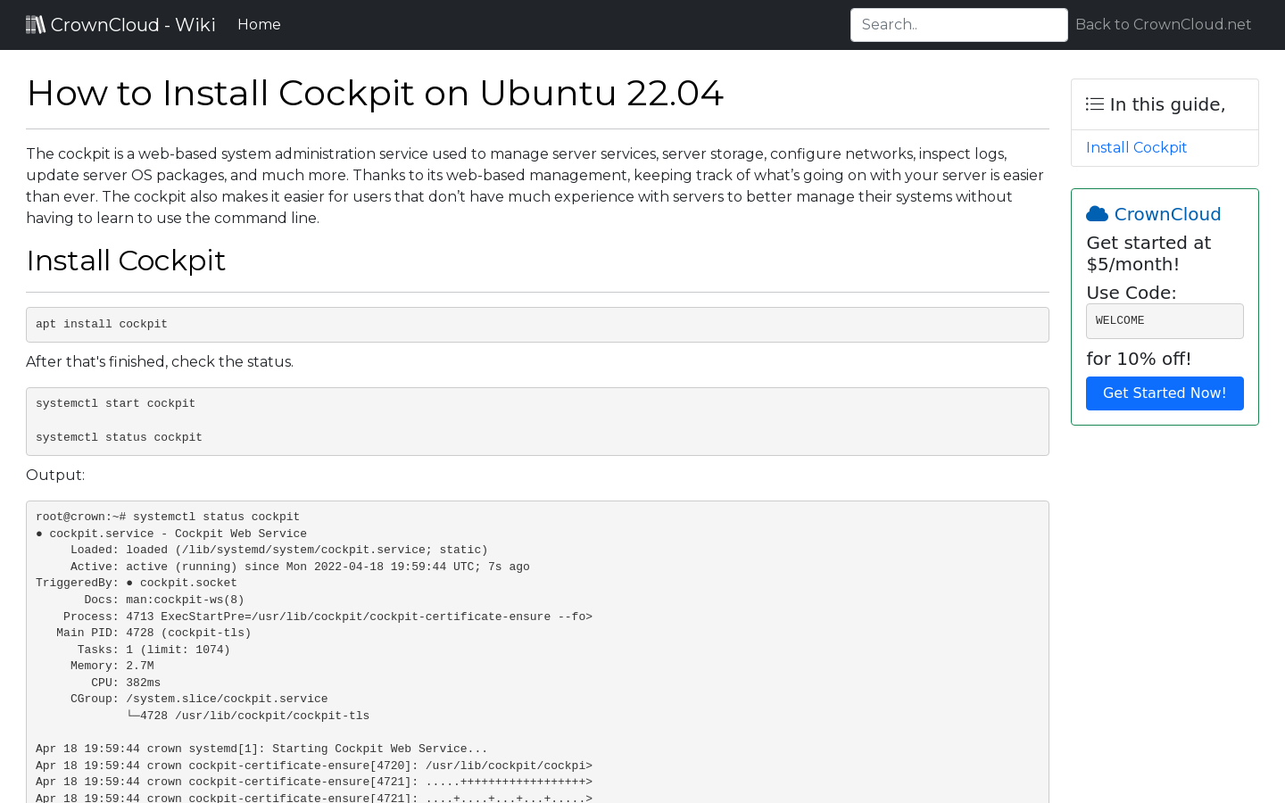Click the "for 10% off!" text

pyautogui.click(x=1139, y=359)
